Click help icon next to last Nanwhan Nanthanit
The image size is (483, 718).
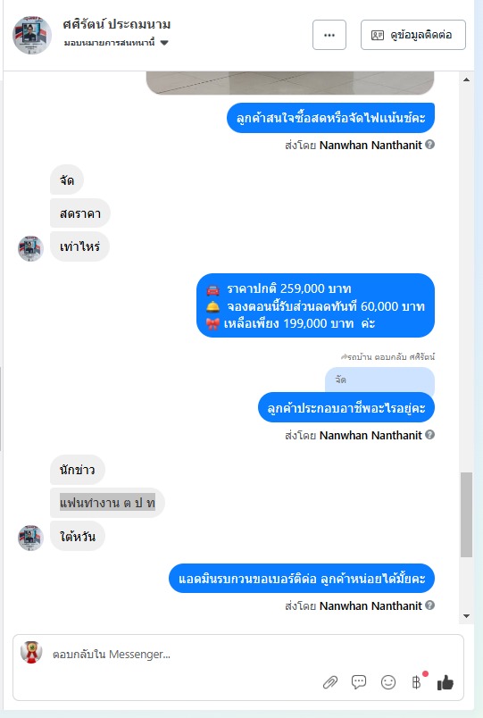click(x=429, y=605)
